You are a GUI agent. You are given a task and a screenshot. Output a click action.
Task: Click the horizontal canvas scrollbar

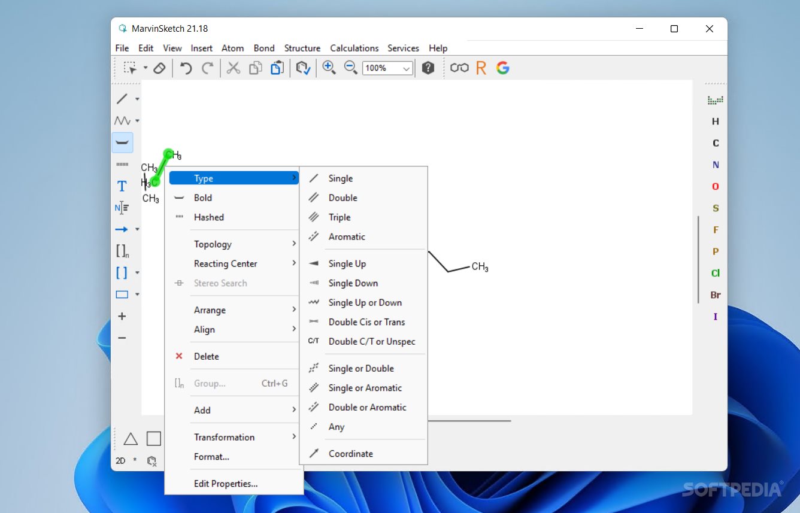[x=469, y=421]
